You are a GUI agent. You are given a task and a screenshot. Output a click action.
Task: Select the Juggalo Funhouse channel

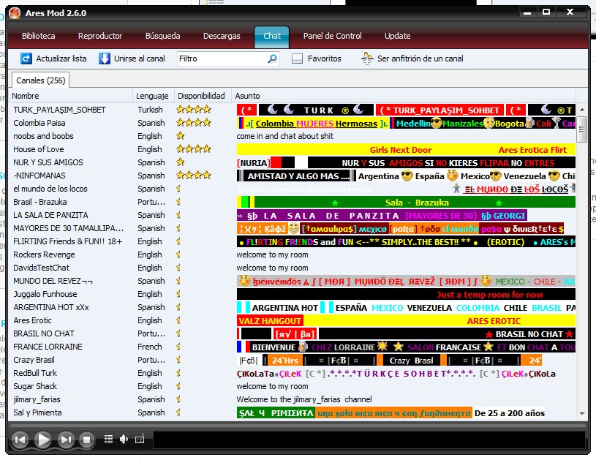tap(292, 294)
